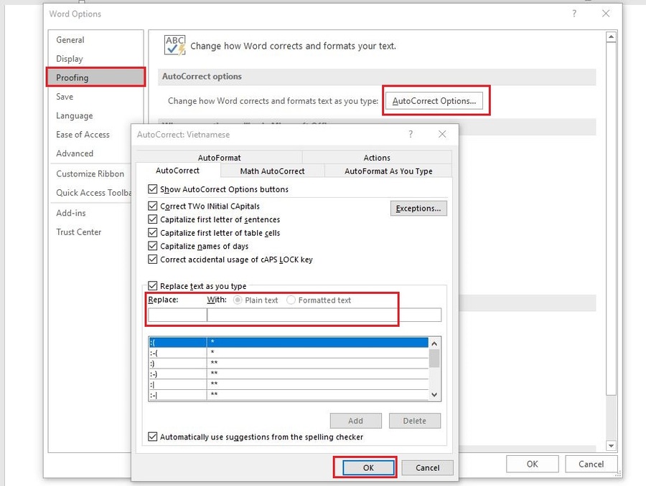Select the :( entry in replacement list
The width and height of the screenshot is (646, 486).
click(x=289, y=343)
